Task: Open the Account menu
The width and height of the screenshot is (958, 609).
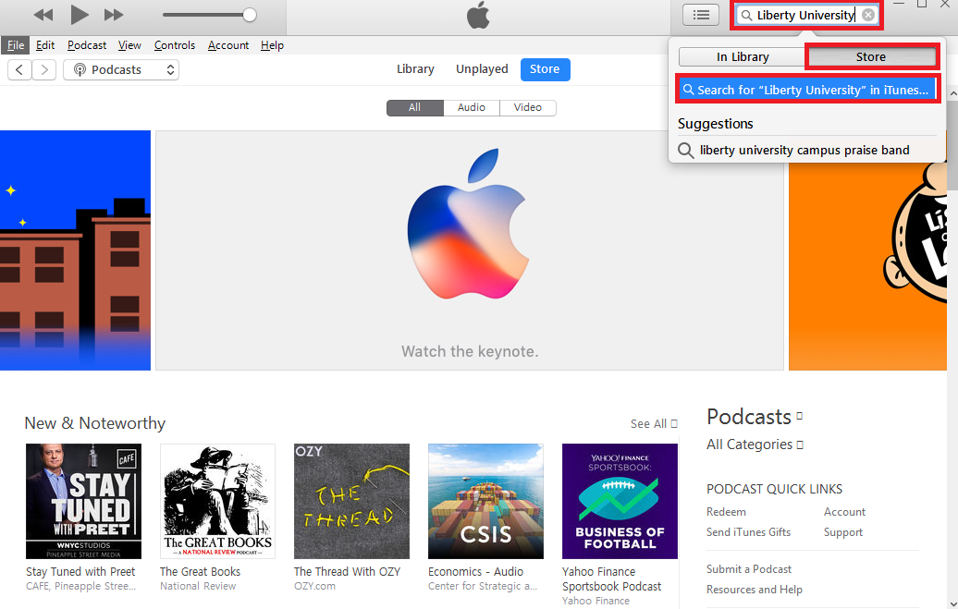Action: 228,45
